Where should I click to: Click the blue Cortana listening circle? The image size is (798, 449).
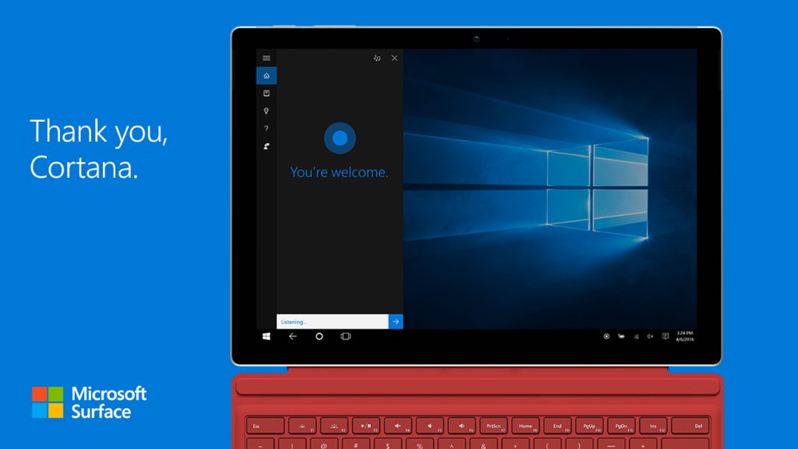pos(340,138)
